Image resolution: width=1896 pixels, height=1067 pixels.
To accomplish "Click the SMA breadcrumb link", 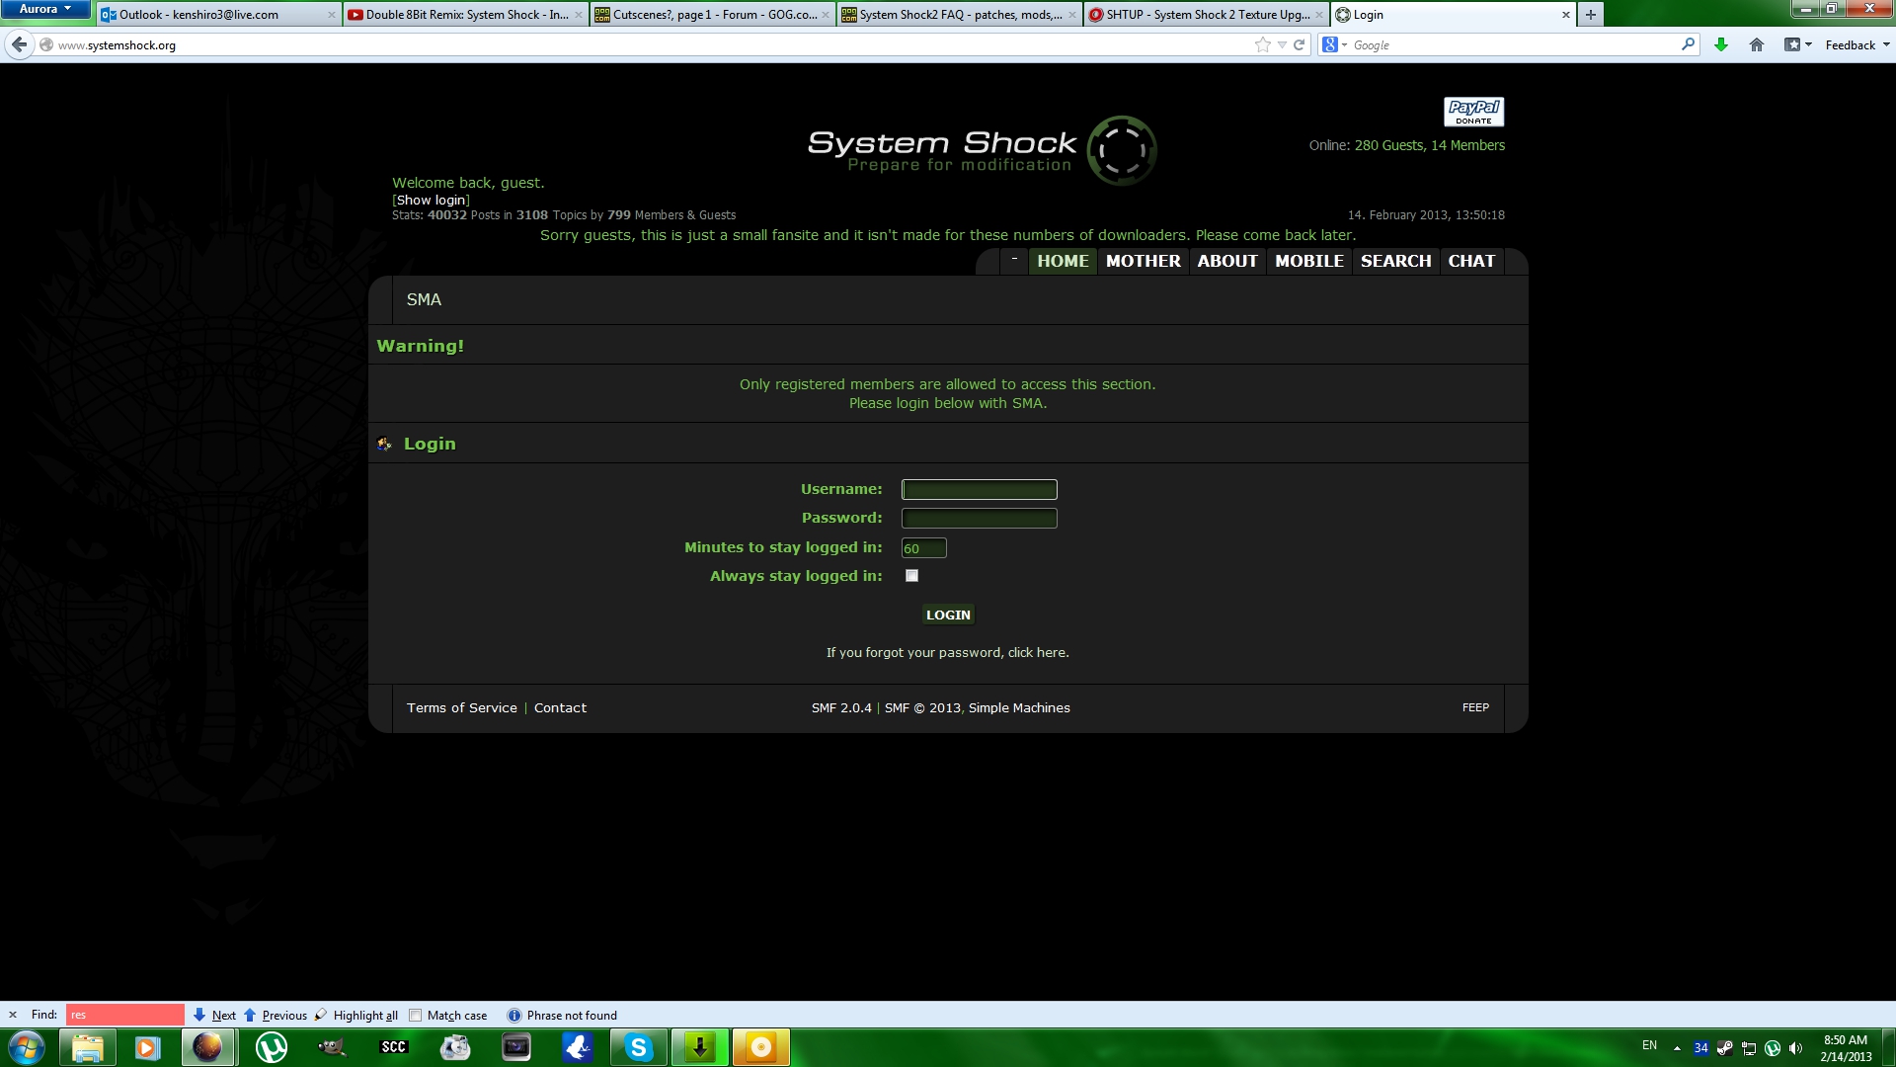I will pyautogui.click(x=424, y=299).
